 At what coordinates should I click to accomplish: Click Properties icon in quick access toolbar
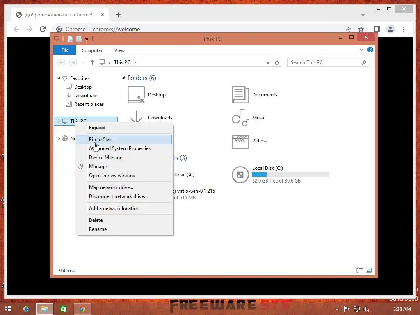click(x=70, y=39)
